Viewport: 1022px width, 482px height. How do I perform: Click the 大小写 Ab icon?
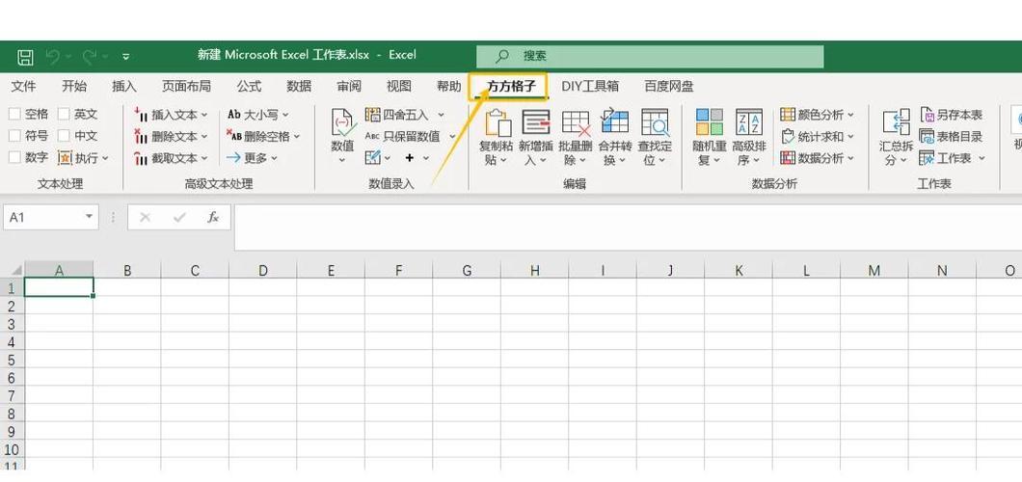point(234,115)
